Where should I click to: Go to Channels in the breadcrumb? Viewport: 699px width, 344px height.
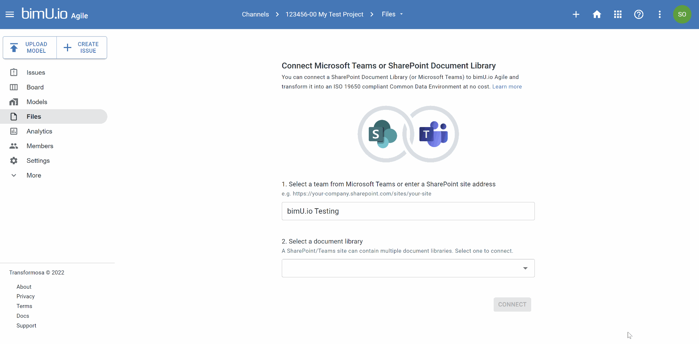pos(256,14)
